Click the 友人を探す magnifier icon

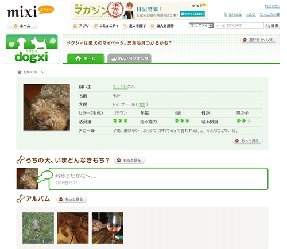click(125, 26)
